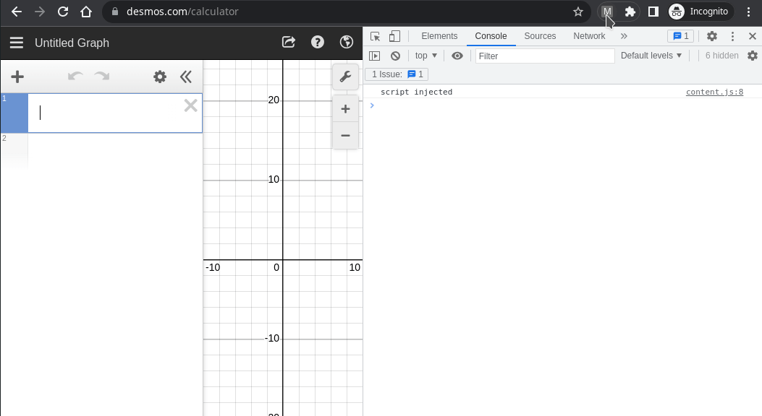762x416 pixels.
Task: Click the M extension icon
Action: pyautogui.click(x=607, y=12)
